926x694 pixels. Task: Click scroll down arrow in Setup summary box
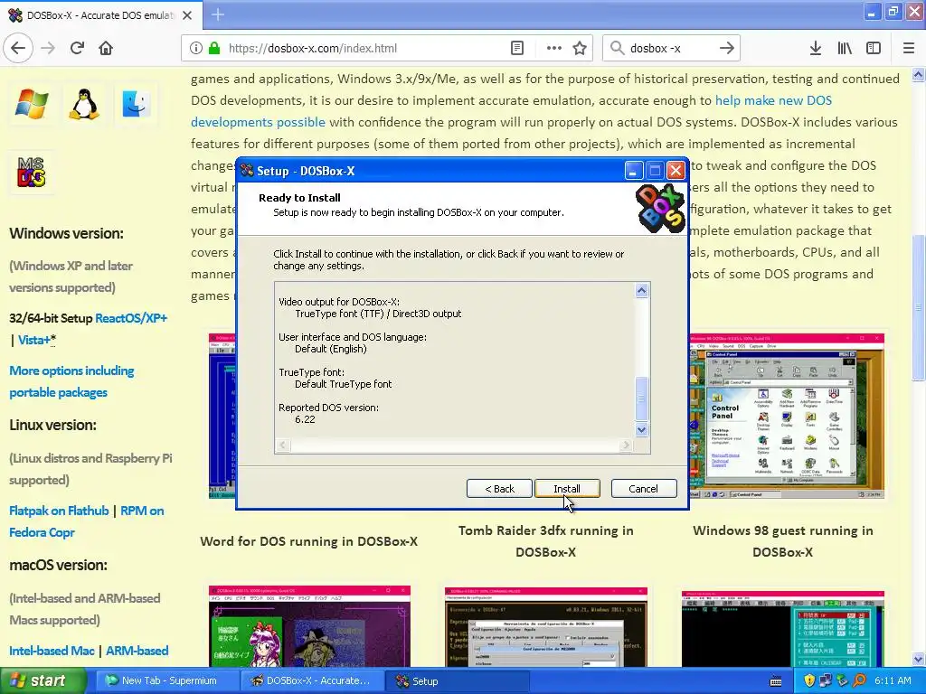tap(641, 429)
